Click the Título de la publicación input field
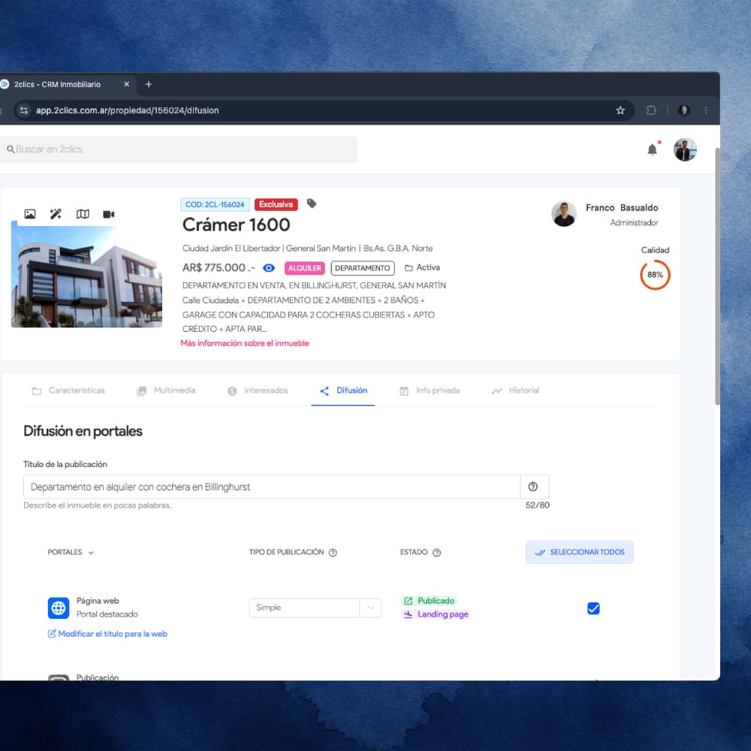The width and height of the screenshot is (751, 751). coord(272,487)
